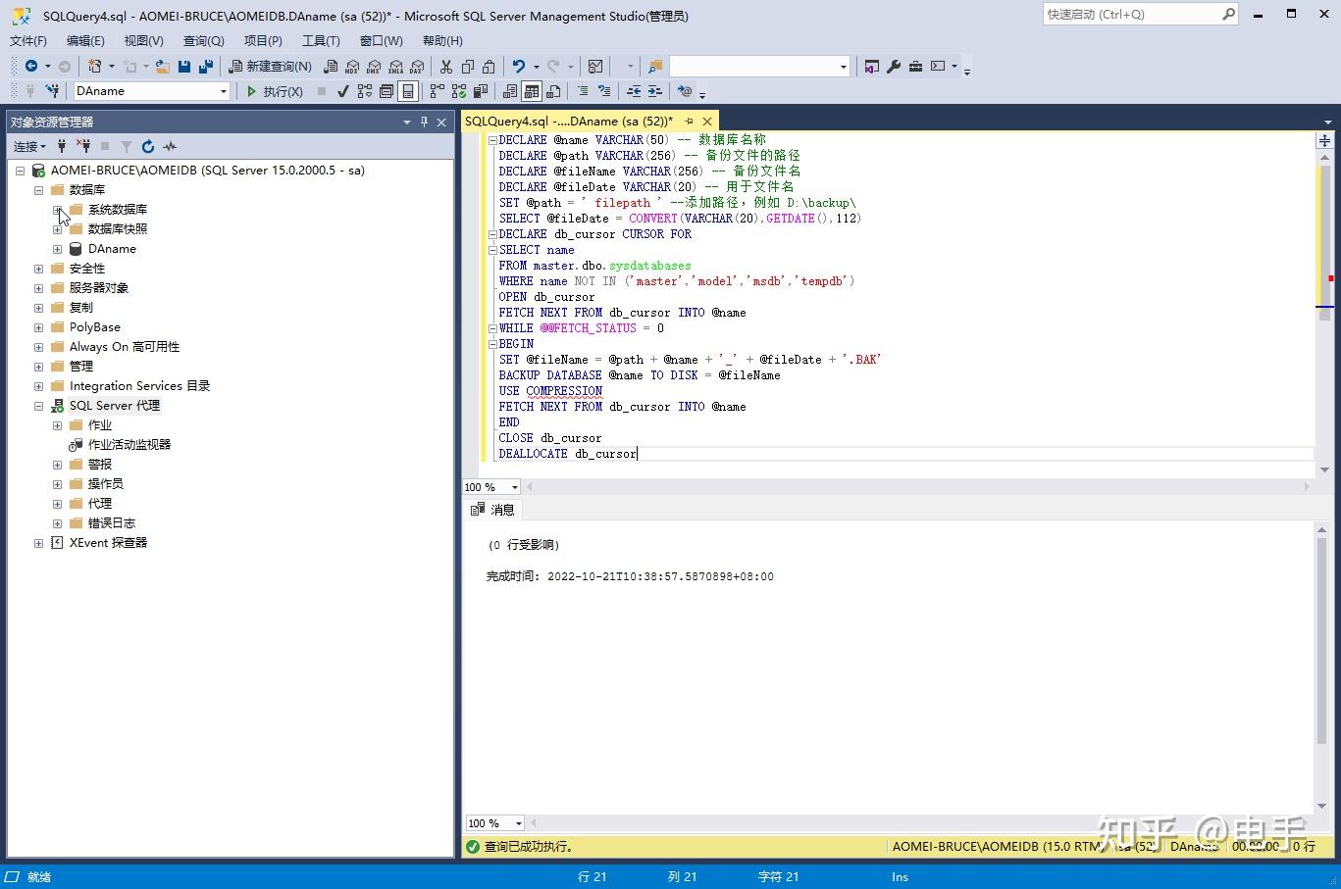This screenshot has width=1341, height=889.
Task: Click the Toolbox briefcase icon
Action: [915, 66]
